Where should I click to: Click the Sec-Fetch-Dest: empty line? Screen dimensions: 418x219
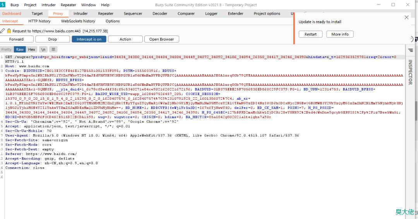tap(29, 149)
